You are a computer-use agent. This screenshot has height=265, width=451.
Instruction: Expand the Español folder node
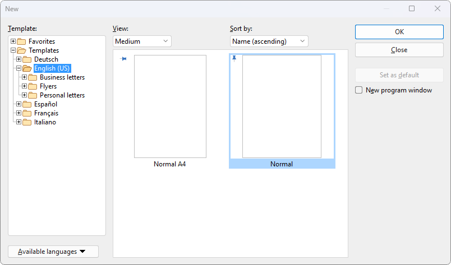pos(19,104)
